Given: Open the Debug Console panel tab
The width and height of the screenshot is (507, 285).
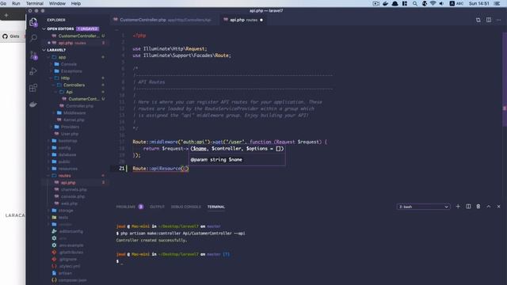Looking at the screenshot, I should (186, 207).
